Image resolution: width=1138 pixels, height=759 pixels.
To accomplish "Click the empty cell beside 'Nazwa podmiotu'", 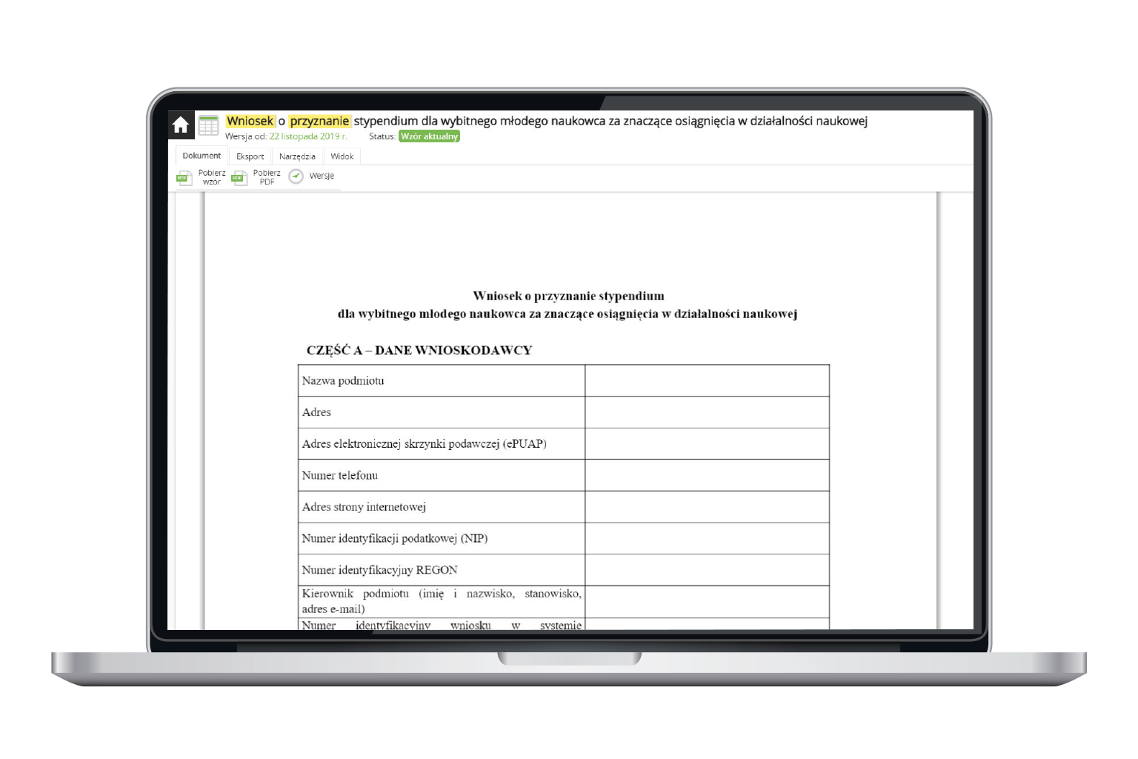I will pos(707,380).
